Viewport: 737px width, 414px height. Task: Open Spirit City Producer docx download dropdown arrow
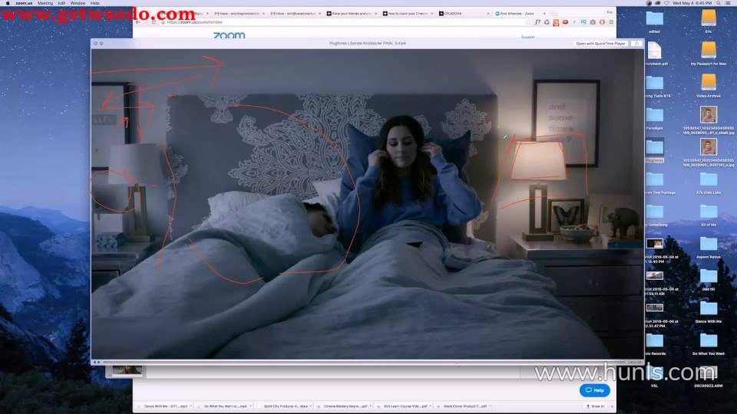[x=311, y=406]
